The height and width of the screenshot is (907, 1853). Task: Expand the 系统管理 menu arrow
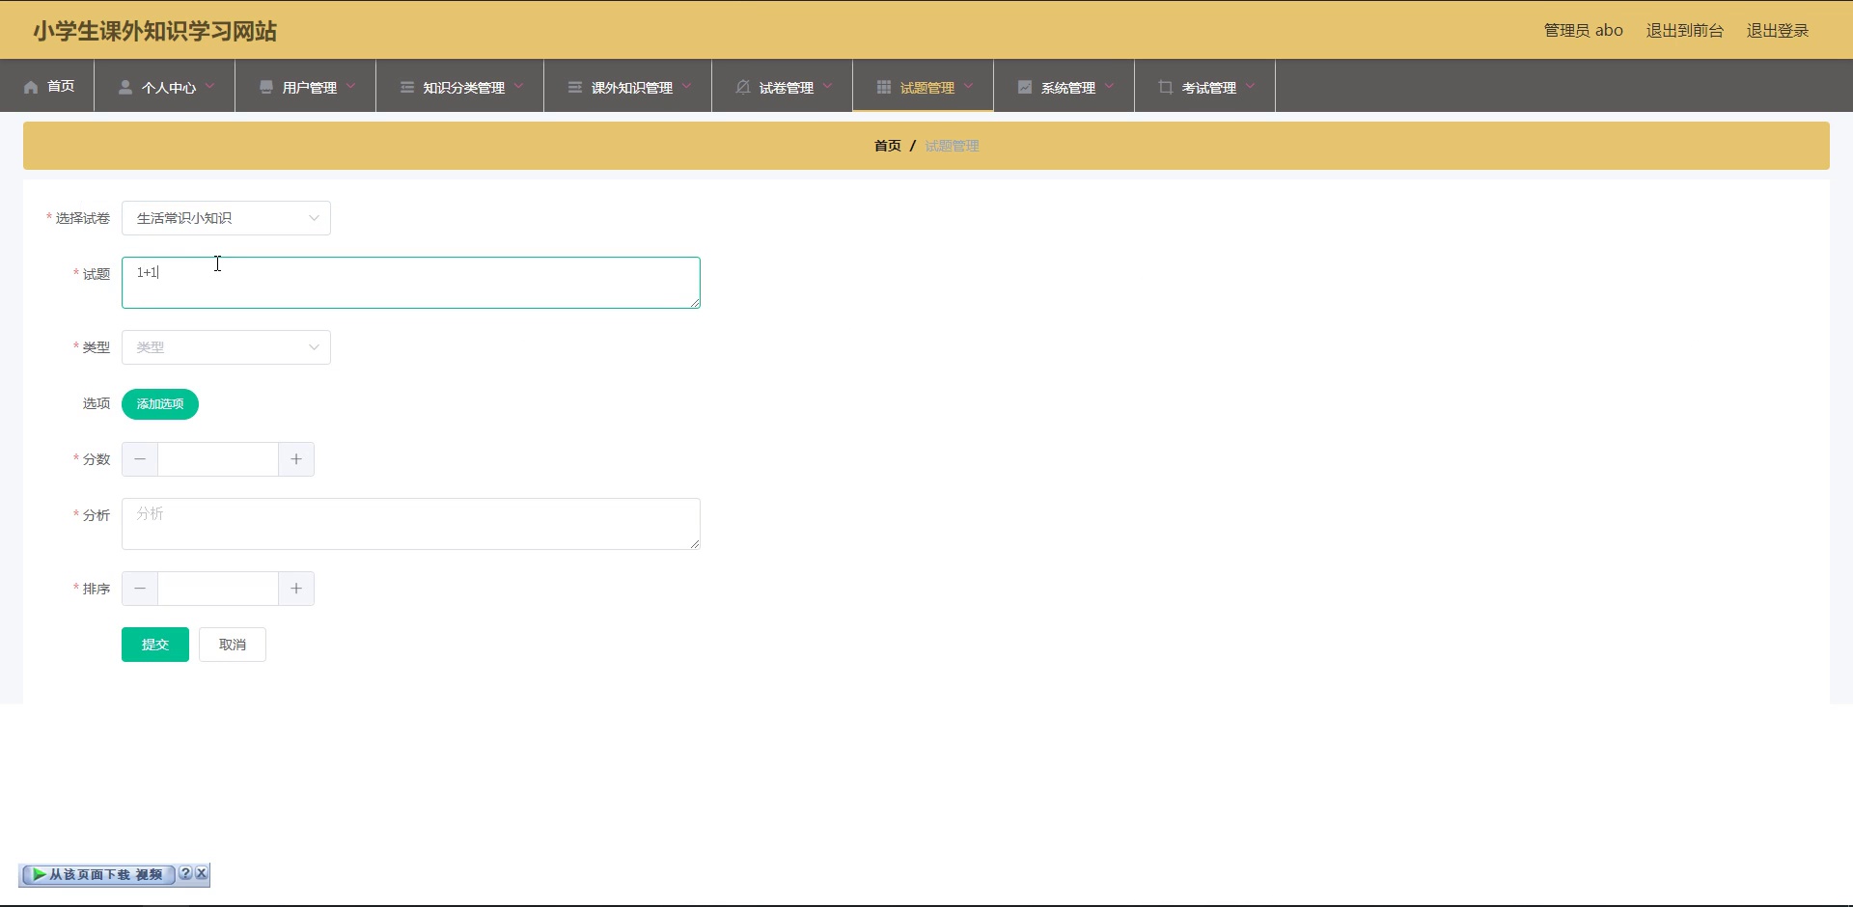1109,86
